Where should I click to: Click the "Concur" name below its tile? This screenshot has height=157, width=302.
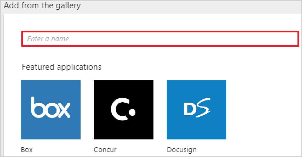pyautogui.click(x=105, y=150)
